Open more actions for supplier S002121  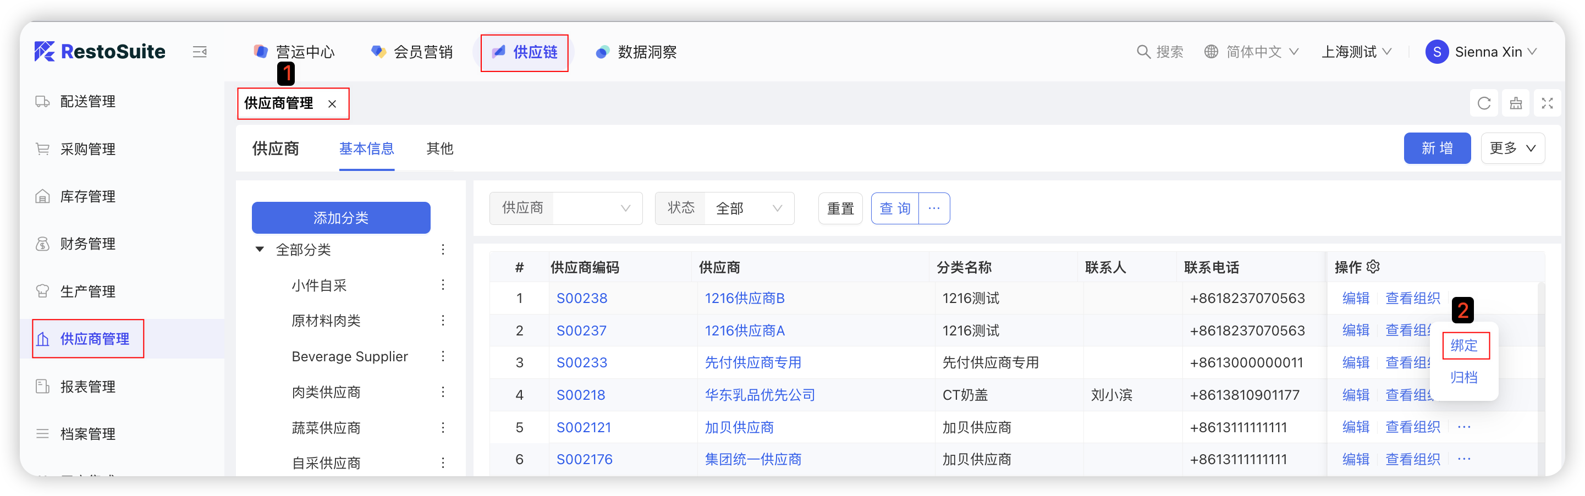1464,427
